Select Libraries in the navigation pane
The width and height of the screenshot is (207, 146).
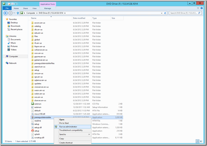pos(13,36)
